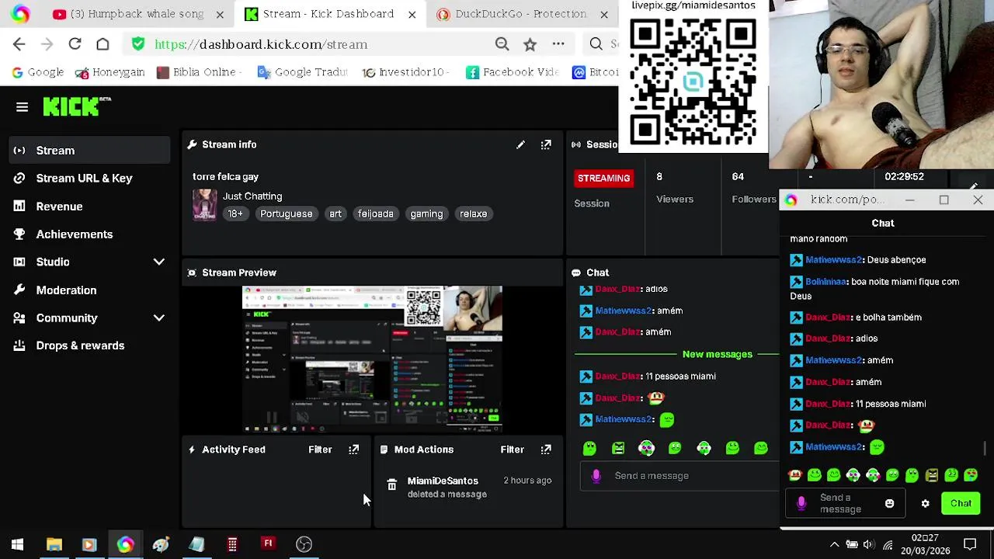Viewport: 994px width, 559px height.
Task: Show hidden system tray icons
Action: (834, 544)
